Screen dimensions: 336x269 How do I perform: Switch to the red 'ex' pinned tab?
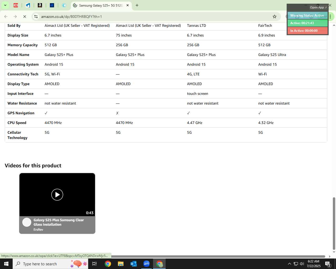(16, 5)
